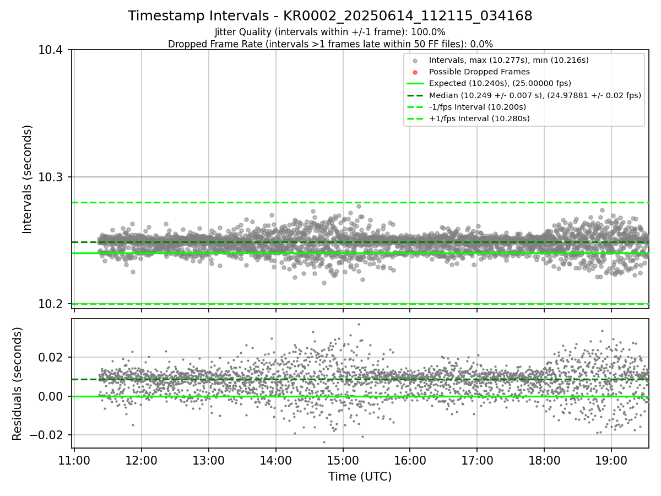This screenshot has height=496, width=661.
Task: Click the 'Intervals (seconds)' y-axis label
Action: click(28, 179)
